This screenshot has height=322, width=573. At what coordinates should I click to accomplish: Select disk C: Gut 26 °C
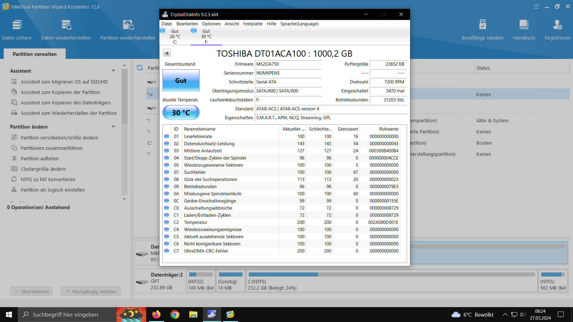click(x=175, y=36)
